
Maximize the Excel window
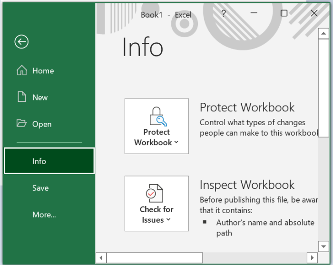click(x=284, y=13)
